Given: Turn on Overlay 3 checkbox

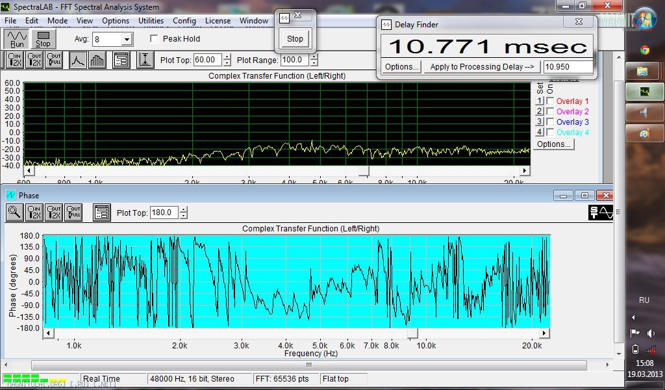Looking at the screenshot, I should 551,122.
